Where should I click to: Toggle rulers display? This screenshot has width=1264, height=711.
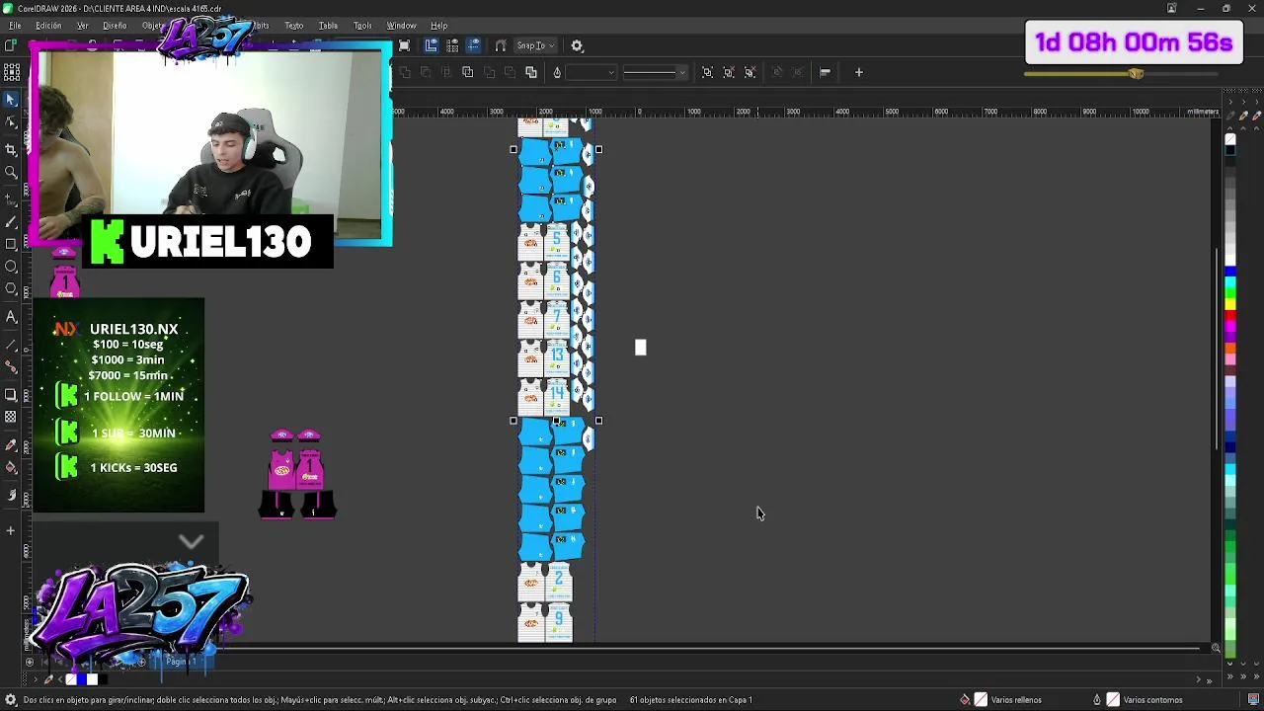pos(432,45)
